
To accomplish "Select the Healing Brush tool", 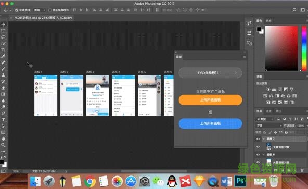I will click(3, 62).
